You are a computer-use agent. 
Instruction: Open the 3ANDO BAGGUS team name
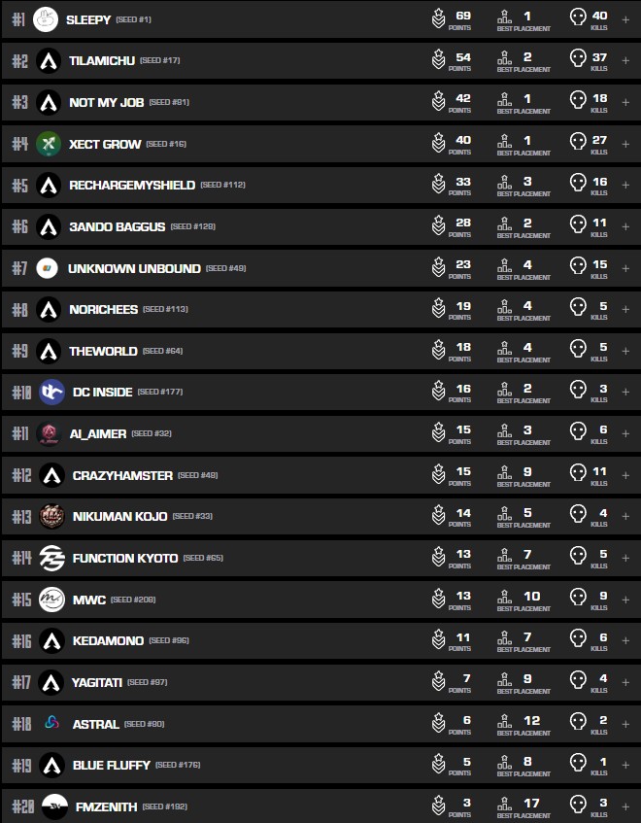pyautogui.click(x=117, y=226)
